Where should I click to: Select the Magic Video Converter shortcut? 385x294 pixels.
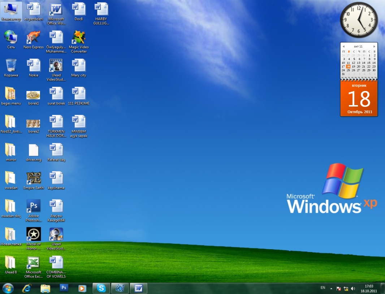pos(79,42)
